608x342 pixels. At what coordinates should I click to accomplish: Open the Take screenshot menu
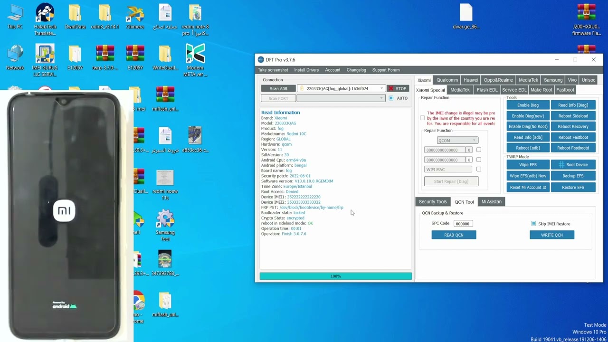[273, 70]
